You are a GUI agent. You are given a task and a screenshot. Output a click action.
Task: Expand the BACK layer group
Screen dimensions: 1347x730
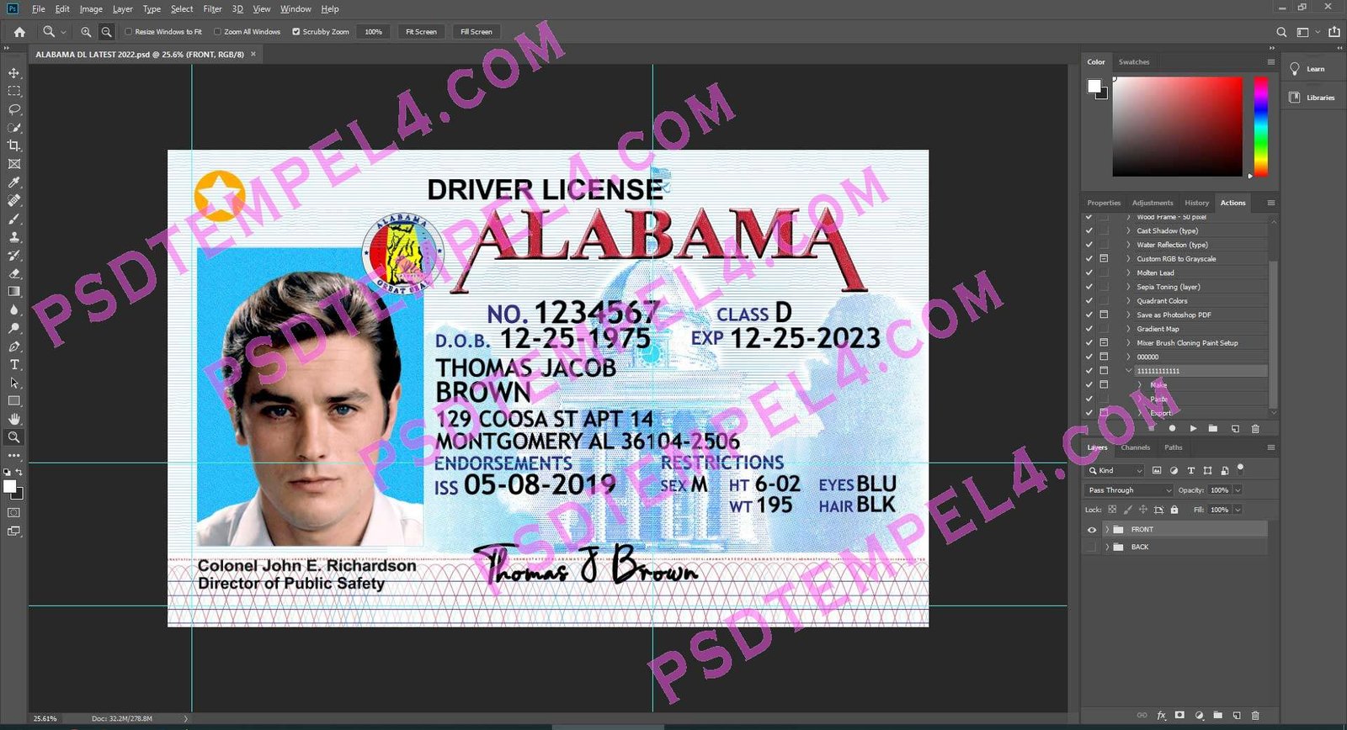point(1107,547)
